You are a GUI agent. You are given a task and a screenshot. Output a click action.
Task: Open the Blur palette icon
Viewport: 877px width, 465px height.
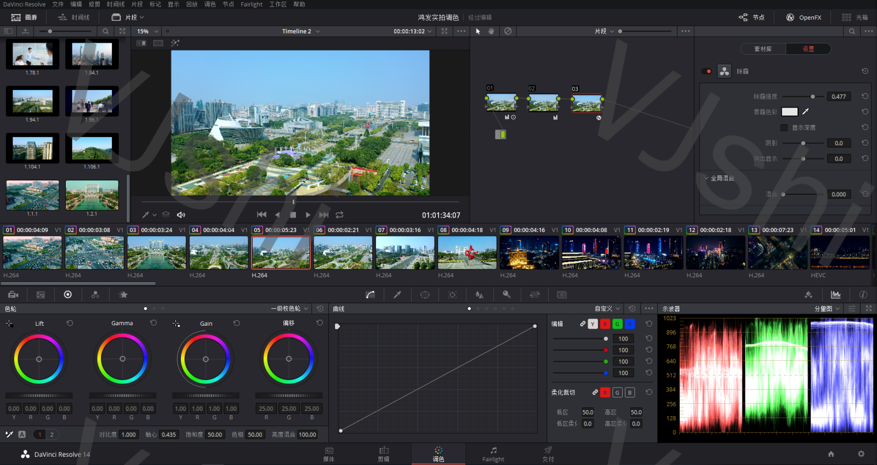click(480, 294)
